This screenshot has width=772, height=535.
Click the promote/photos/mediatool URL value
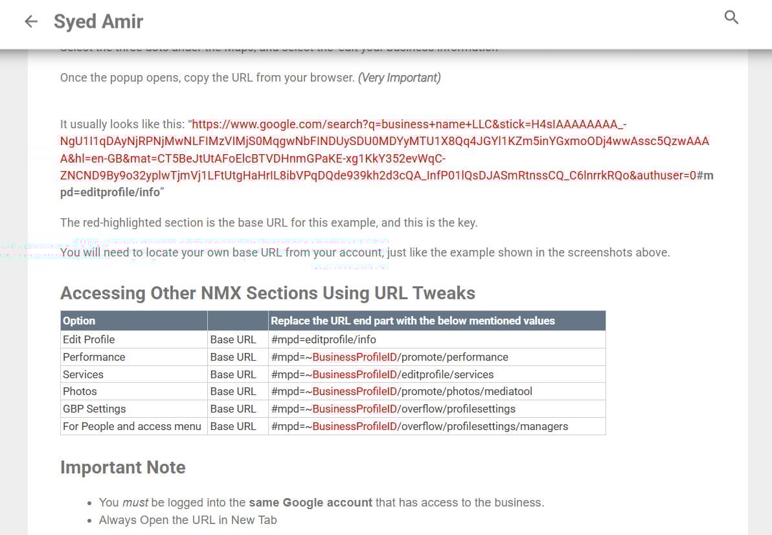[x=402, y=391]
